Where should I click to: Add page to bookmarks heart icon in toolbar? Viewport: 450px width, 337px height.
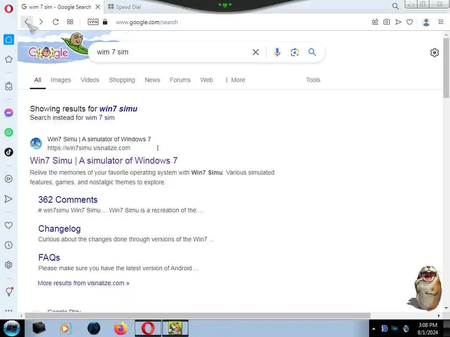[x=410, y=22]
